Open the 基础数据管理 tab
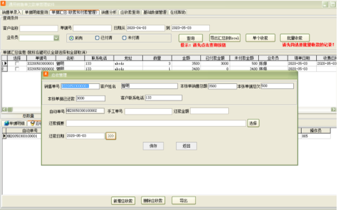 [155, 12]
